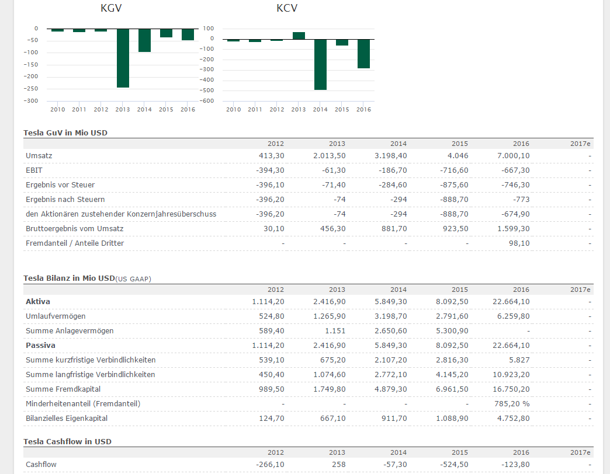Click the 2016 bar in KGV chart
The image size is (610, 474).
click(x=188, y=33)
